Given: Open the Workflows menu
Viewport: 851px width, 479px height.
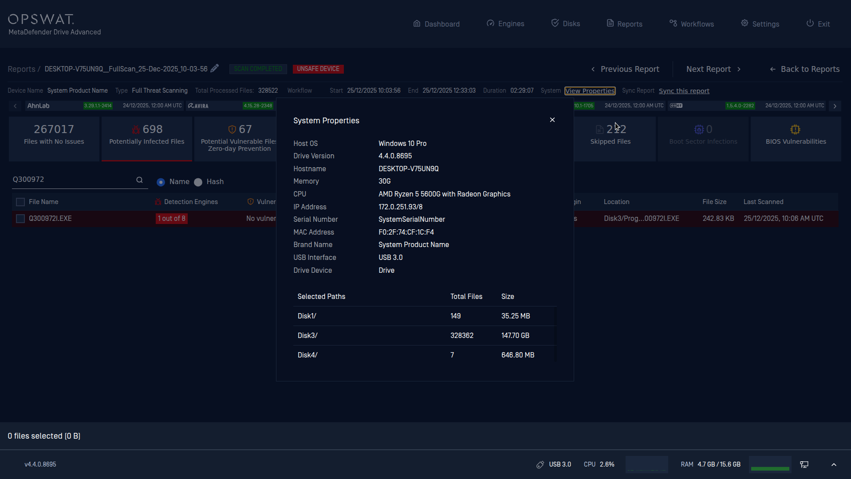Looking at the screenshot, I should point(692,24).
